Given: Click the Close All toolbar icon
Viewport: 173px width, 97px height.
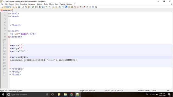Looking at the screenshot, I should point(16,7).
